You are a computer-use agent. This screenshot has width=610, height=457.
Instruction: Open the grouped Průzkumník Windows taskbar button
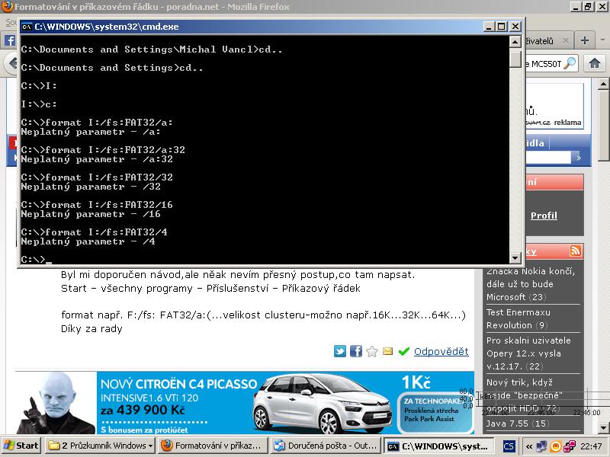coord(101,446)
